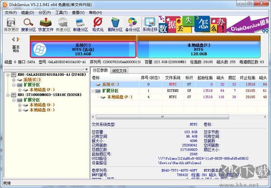Click the total capacity value 103.6GB
The width and height of the screenshot is (271, 188).
tap(191, 132)
